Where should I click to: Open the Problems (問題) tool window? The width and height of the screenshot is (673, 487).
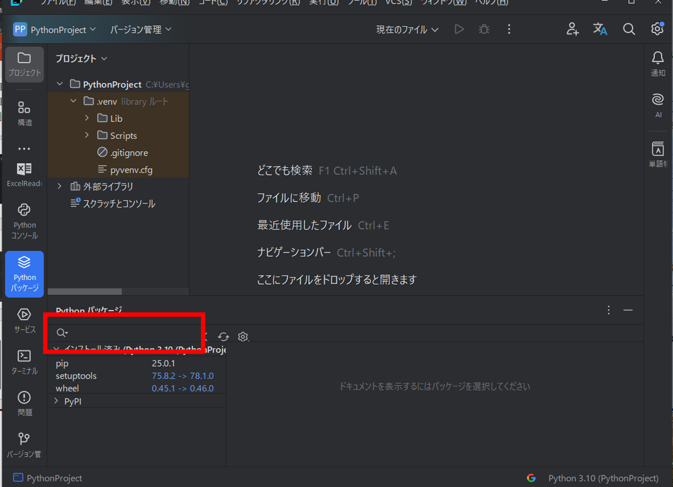click(x=24, y=403)
